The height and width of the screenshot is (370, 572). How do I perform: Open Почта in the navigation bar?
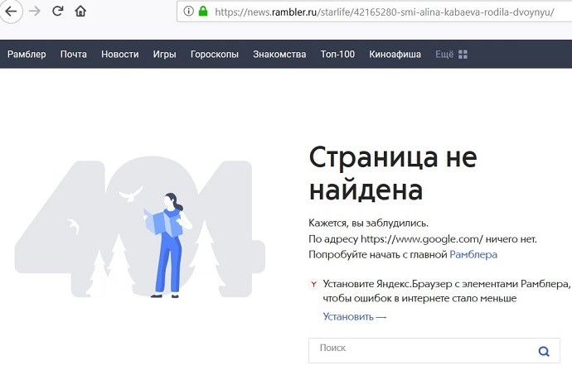click(x=74, y=55)
